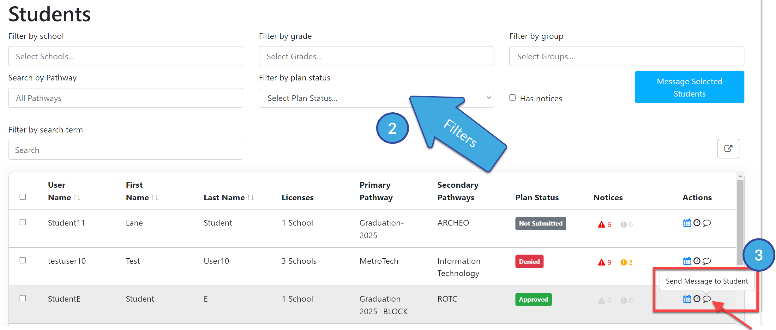This screenshot has width=776, height=330.
Task: Click Message Selected Students button
Action: click(689, 87)
